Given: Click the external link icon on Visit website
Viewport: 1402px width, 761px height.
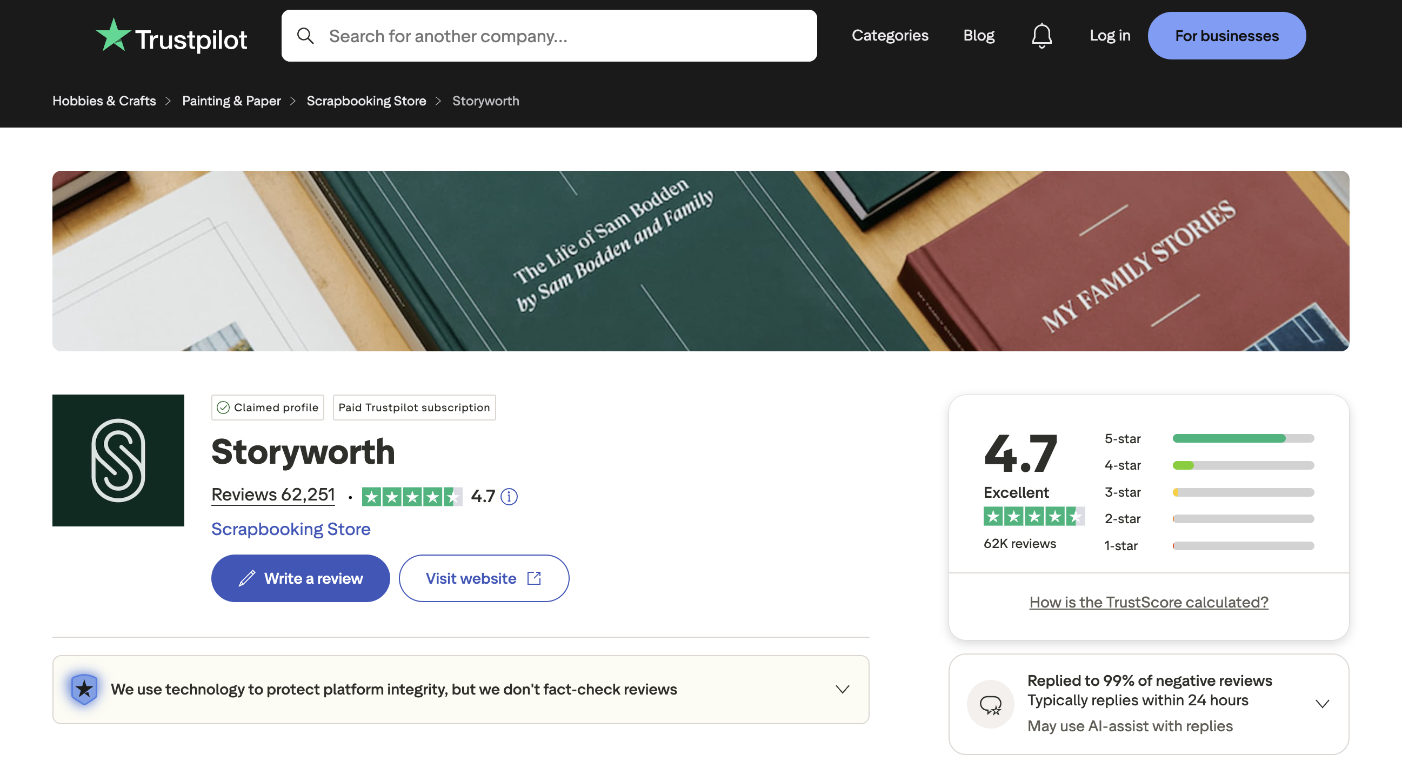Looking at the screenshot, I should (x=534, y=578).
